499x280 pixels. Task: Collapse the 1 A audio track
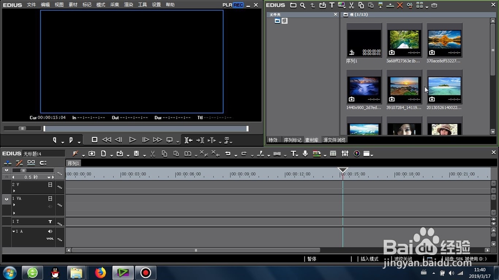[x=13, y=231]
